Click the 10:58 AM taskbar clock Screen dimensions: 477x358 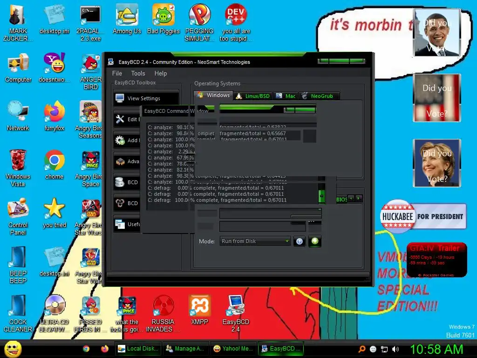tap(436, 349)
